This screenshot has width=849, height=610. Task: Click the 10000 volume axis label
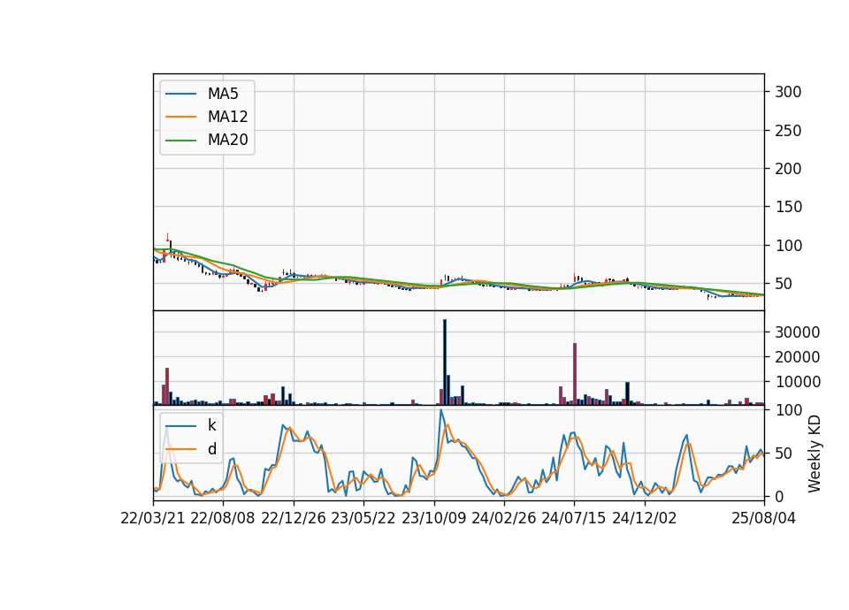pos(797,382)
